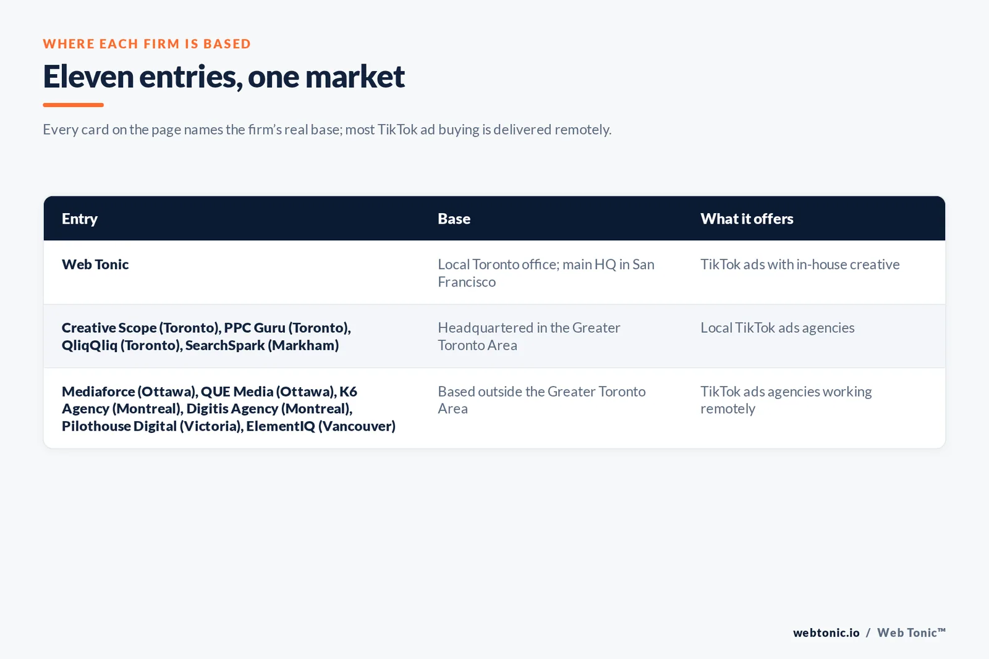Screen dimensions: 989x659
Task: Open the webtonic.io footer link
Action: (x=826, y=632)
